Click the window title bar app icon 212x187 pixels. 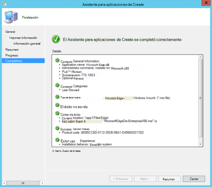click(x=5, y=4)
